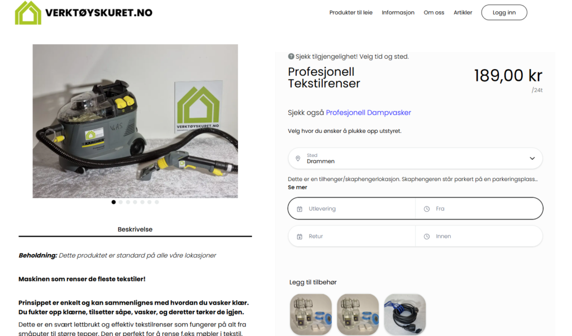572x336 pixels.
Task: Click the location pin icon in Sted field
Action: [x=298, y=159]
